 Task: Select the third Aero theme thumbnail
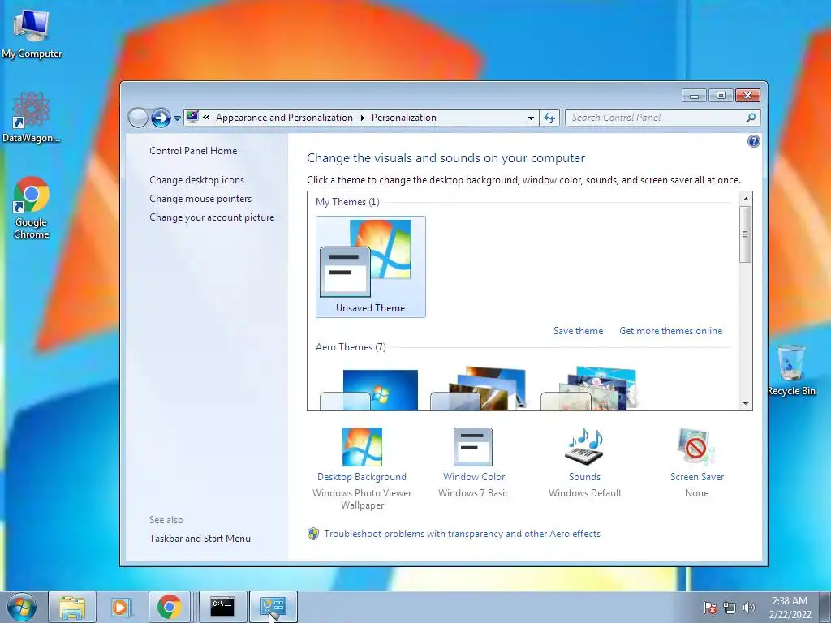(589, 389)
